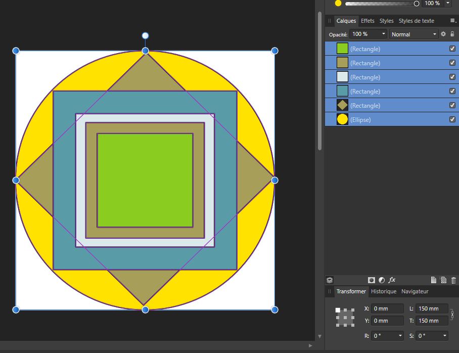Click the right-middle selection handle
The height and width of the screenshot is (353, 459).
[274, 181]
